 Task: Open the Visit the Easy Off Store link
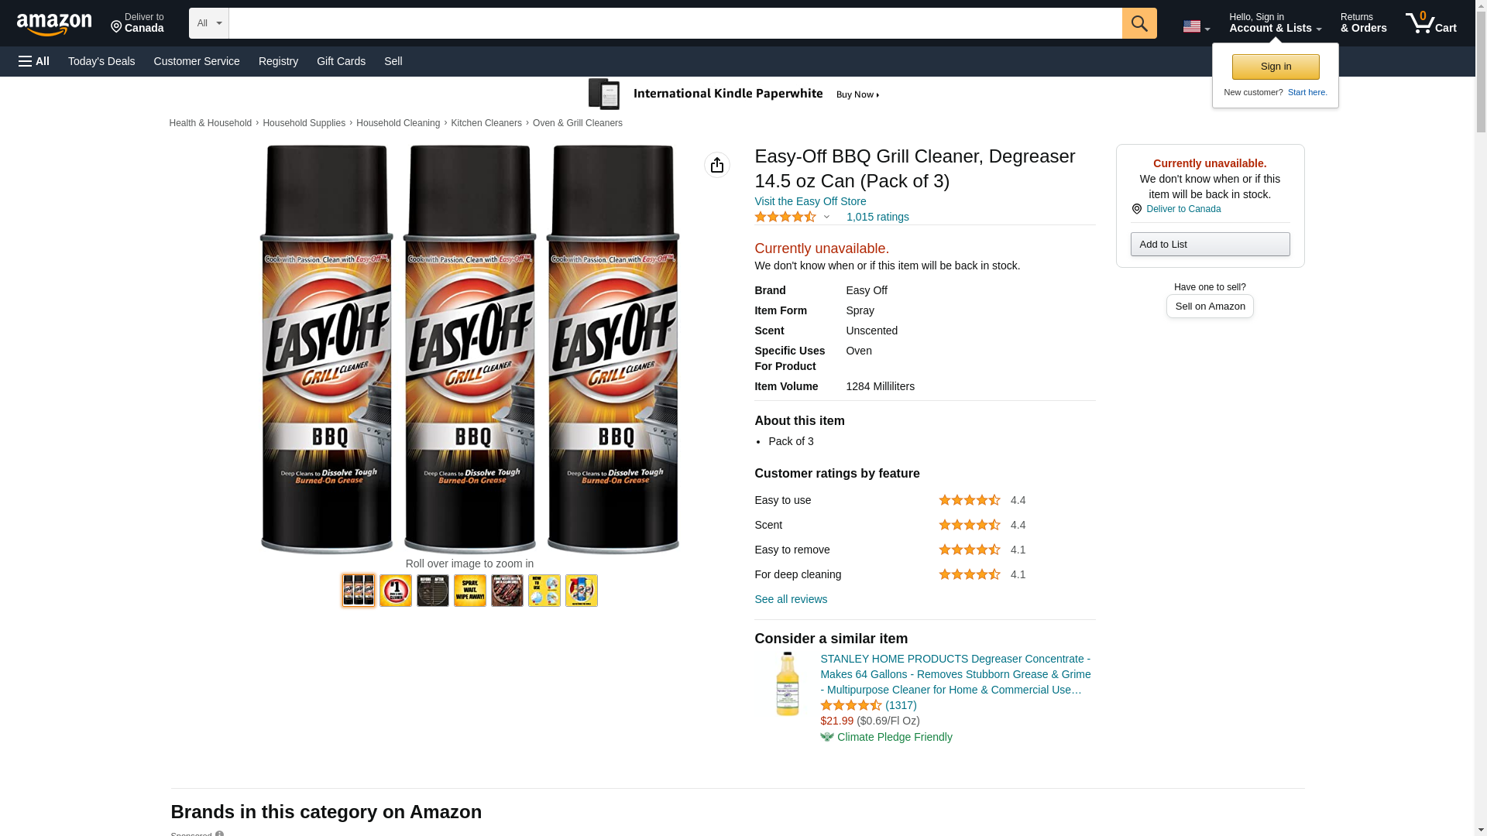pos(810,201)
